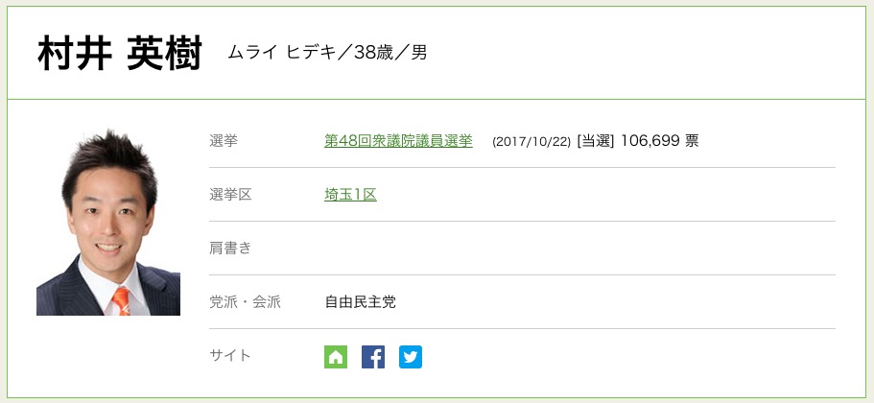
Task: Click the empty 肩書き value area
Action: pos(576,249)
